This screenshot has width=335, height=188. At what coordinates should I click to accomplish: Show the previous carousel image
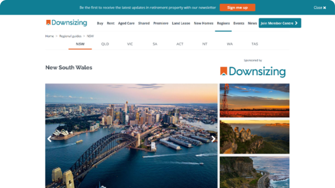pyautogui.click(x=49, y=139)
